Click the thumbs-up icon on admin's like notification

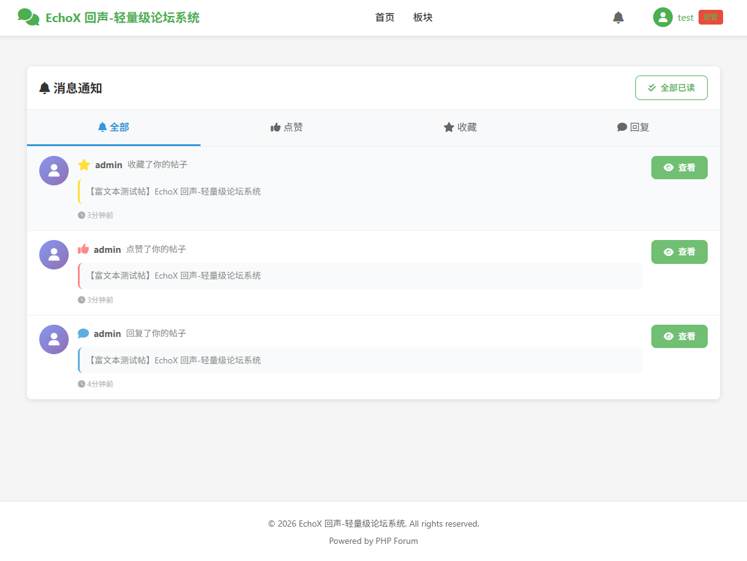(x=83, y=249)
